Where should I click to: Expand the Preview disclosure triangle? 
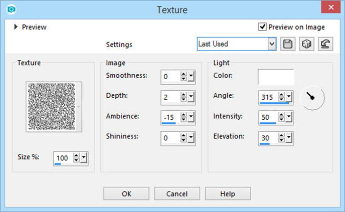point(16,27)
